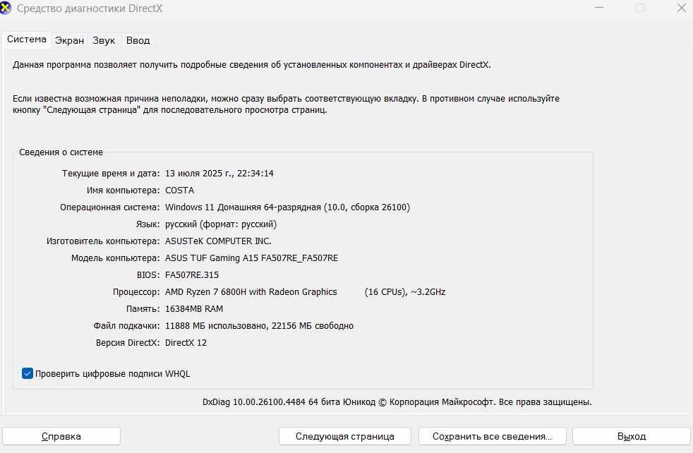Open the Экран tab
Screen dimensions: 693x453
click(69, 40)
